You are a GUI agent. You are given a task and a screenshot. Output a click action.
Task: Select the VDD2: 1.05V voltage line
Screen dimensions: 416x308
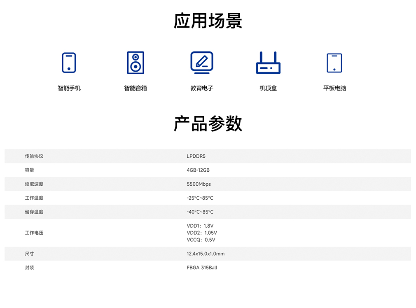coord(202,233)
